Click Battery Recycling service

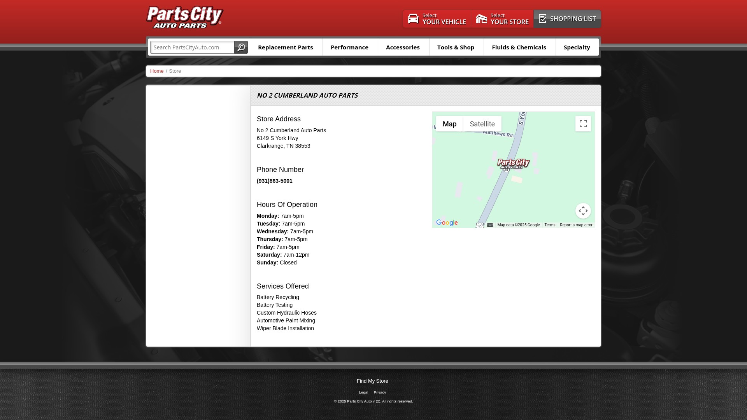278,297
